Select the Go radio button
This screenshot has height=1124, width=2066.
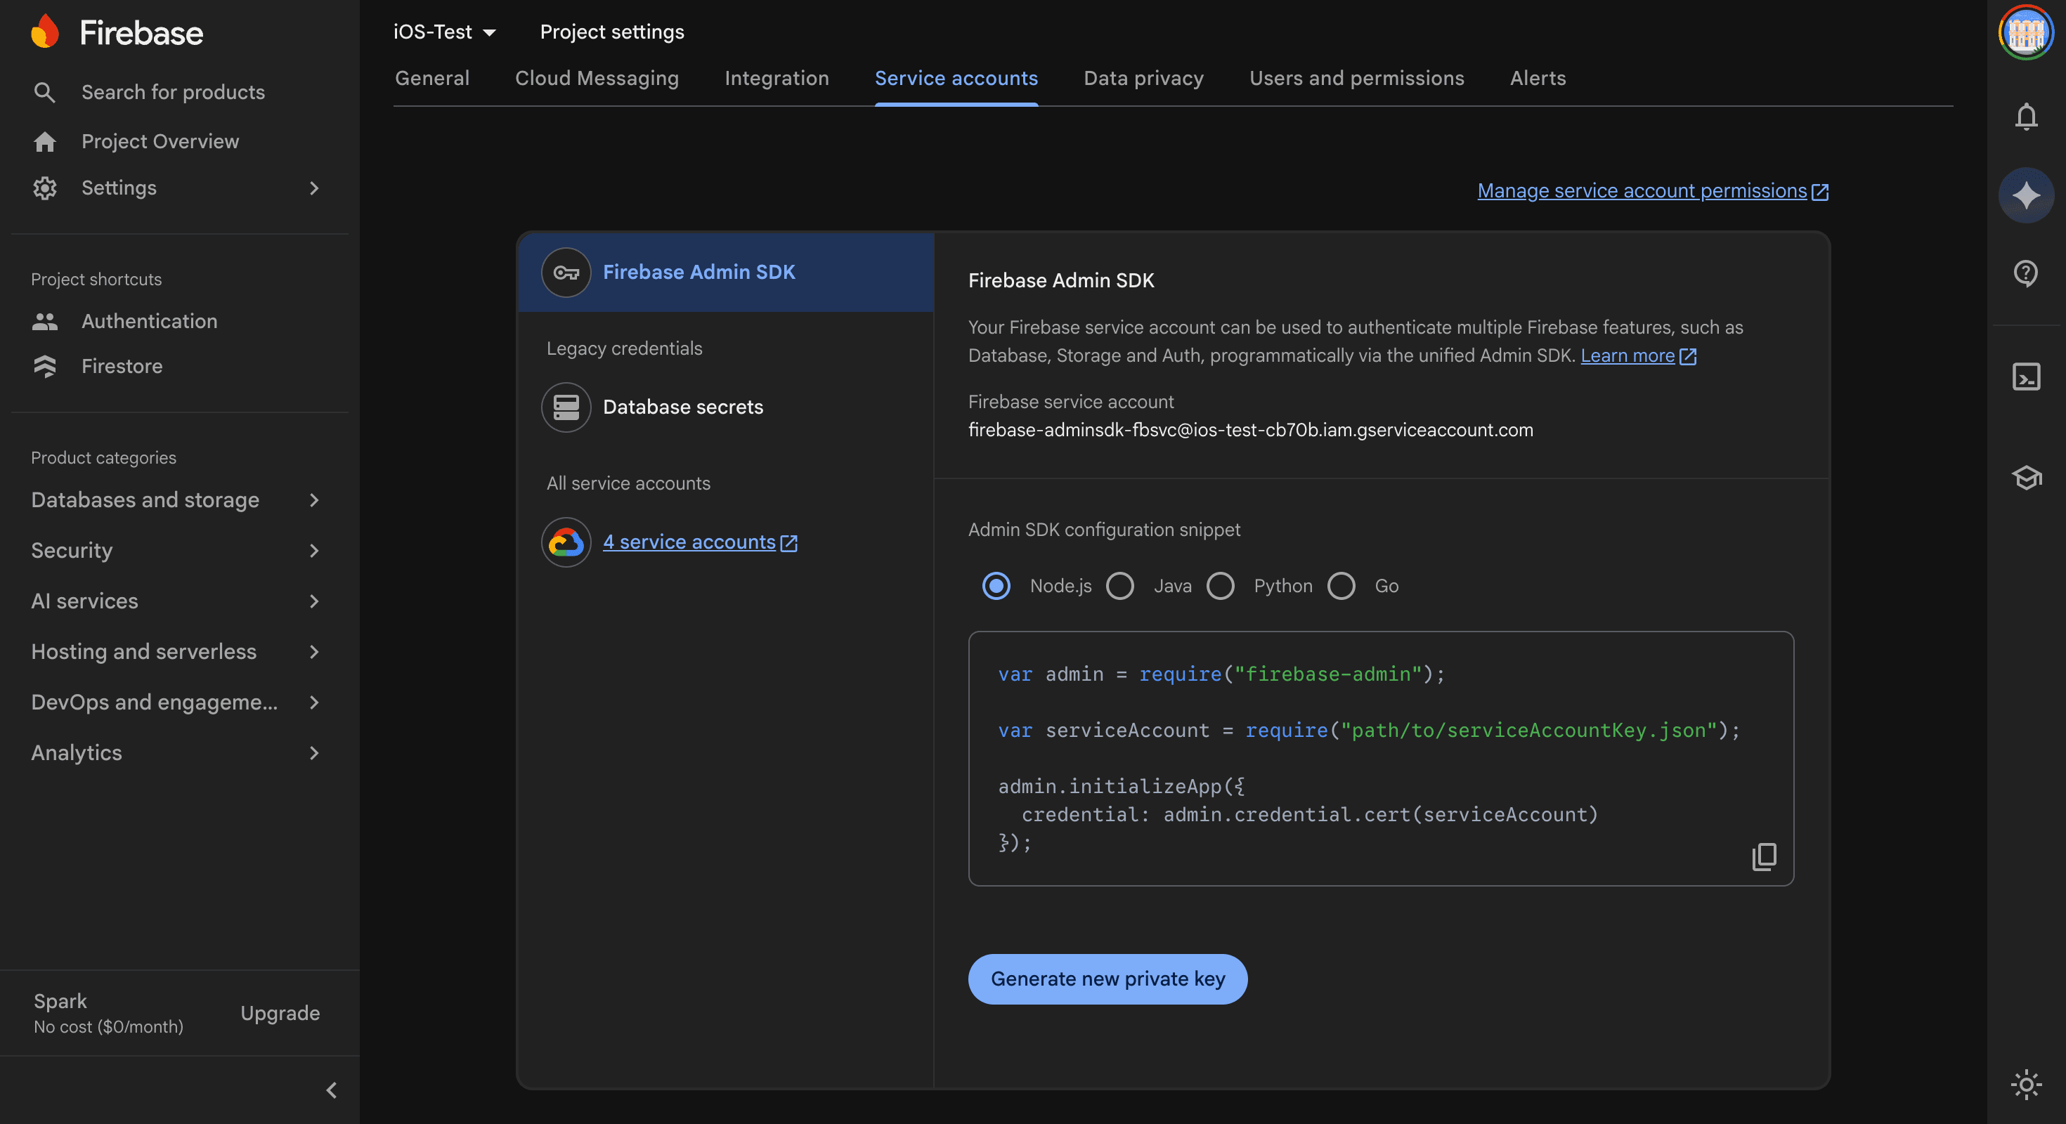1341,586
